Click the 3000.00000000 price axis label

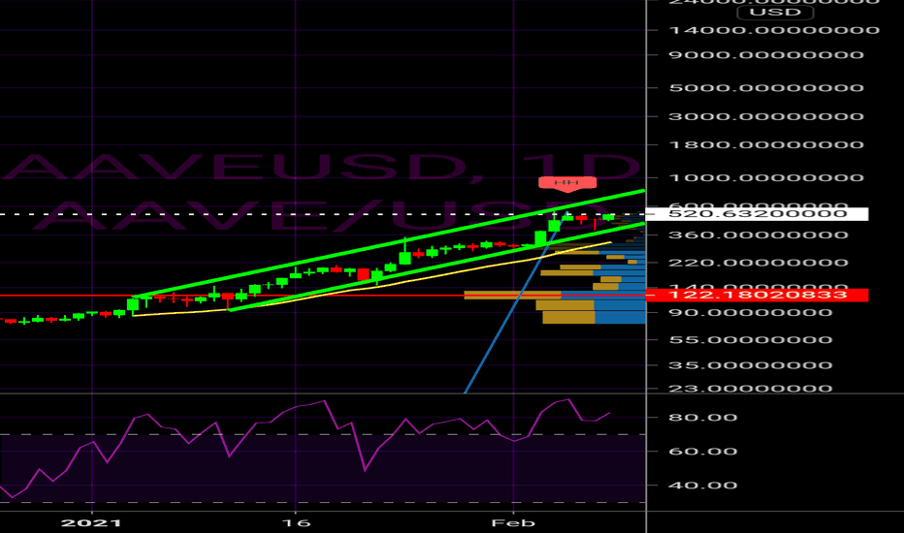[x=766, y=116]
